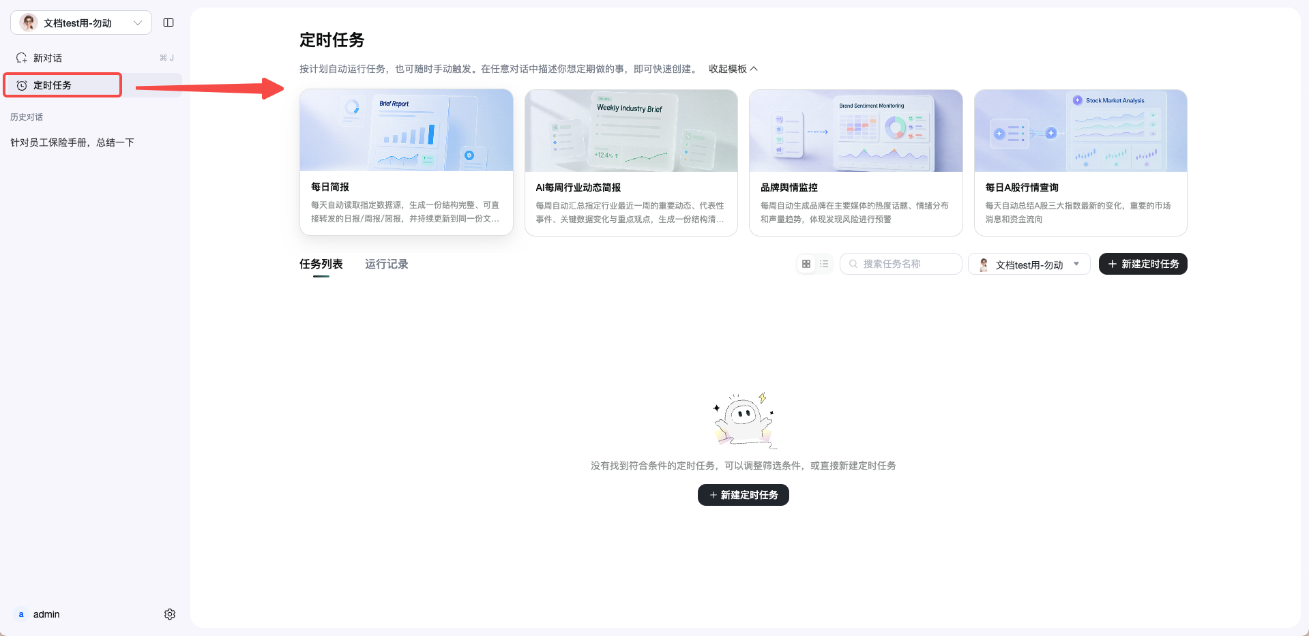This screenshot has height=636, width=1309.
Task: Open the 文档test用-勿动 filter dropdown near search
Action: click(1029, 264)
